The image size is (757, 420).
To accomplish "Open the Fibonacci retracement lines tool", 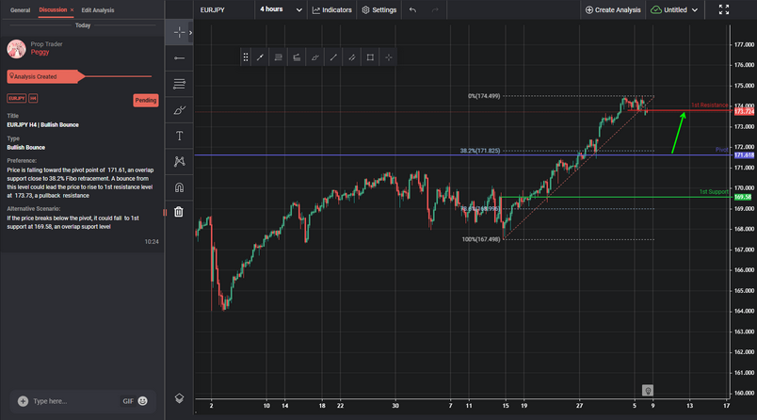I will click(x=179, y=84).
